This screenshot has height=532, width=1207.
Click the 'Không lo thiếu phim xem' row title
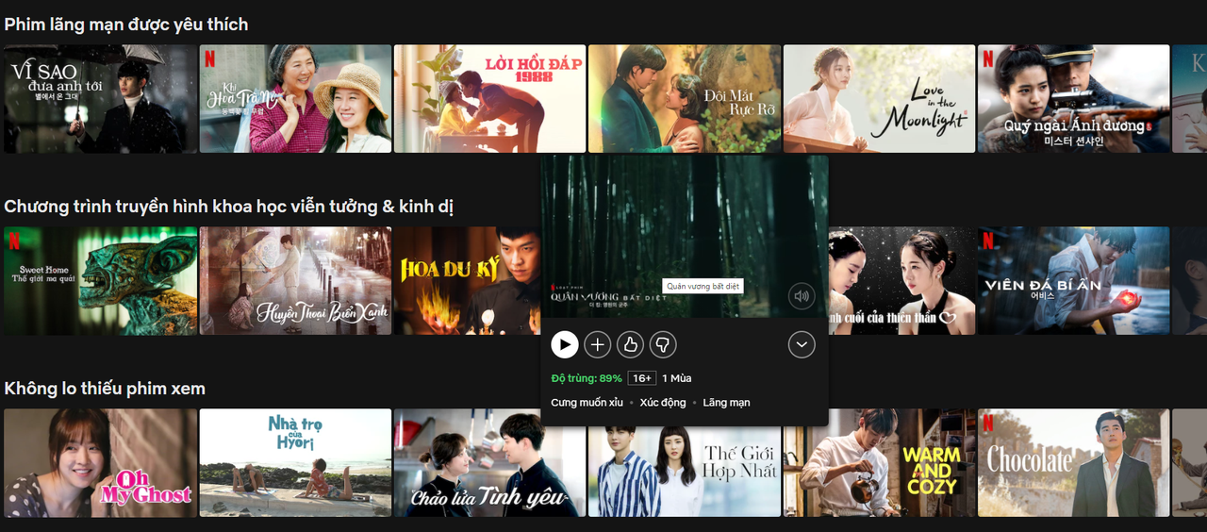[x=105, y=389]
